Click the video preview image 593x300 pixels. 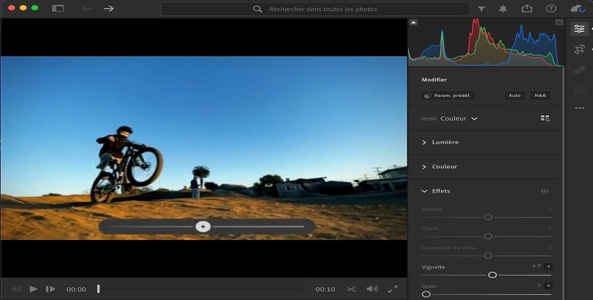point(204,148)
